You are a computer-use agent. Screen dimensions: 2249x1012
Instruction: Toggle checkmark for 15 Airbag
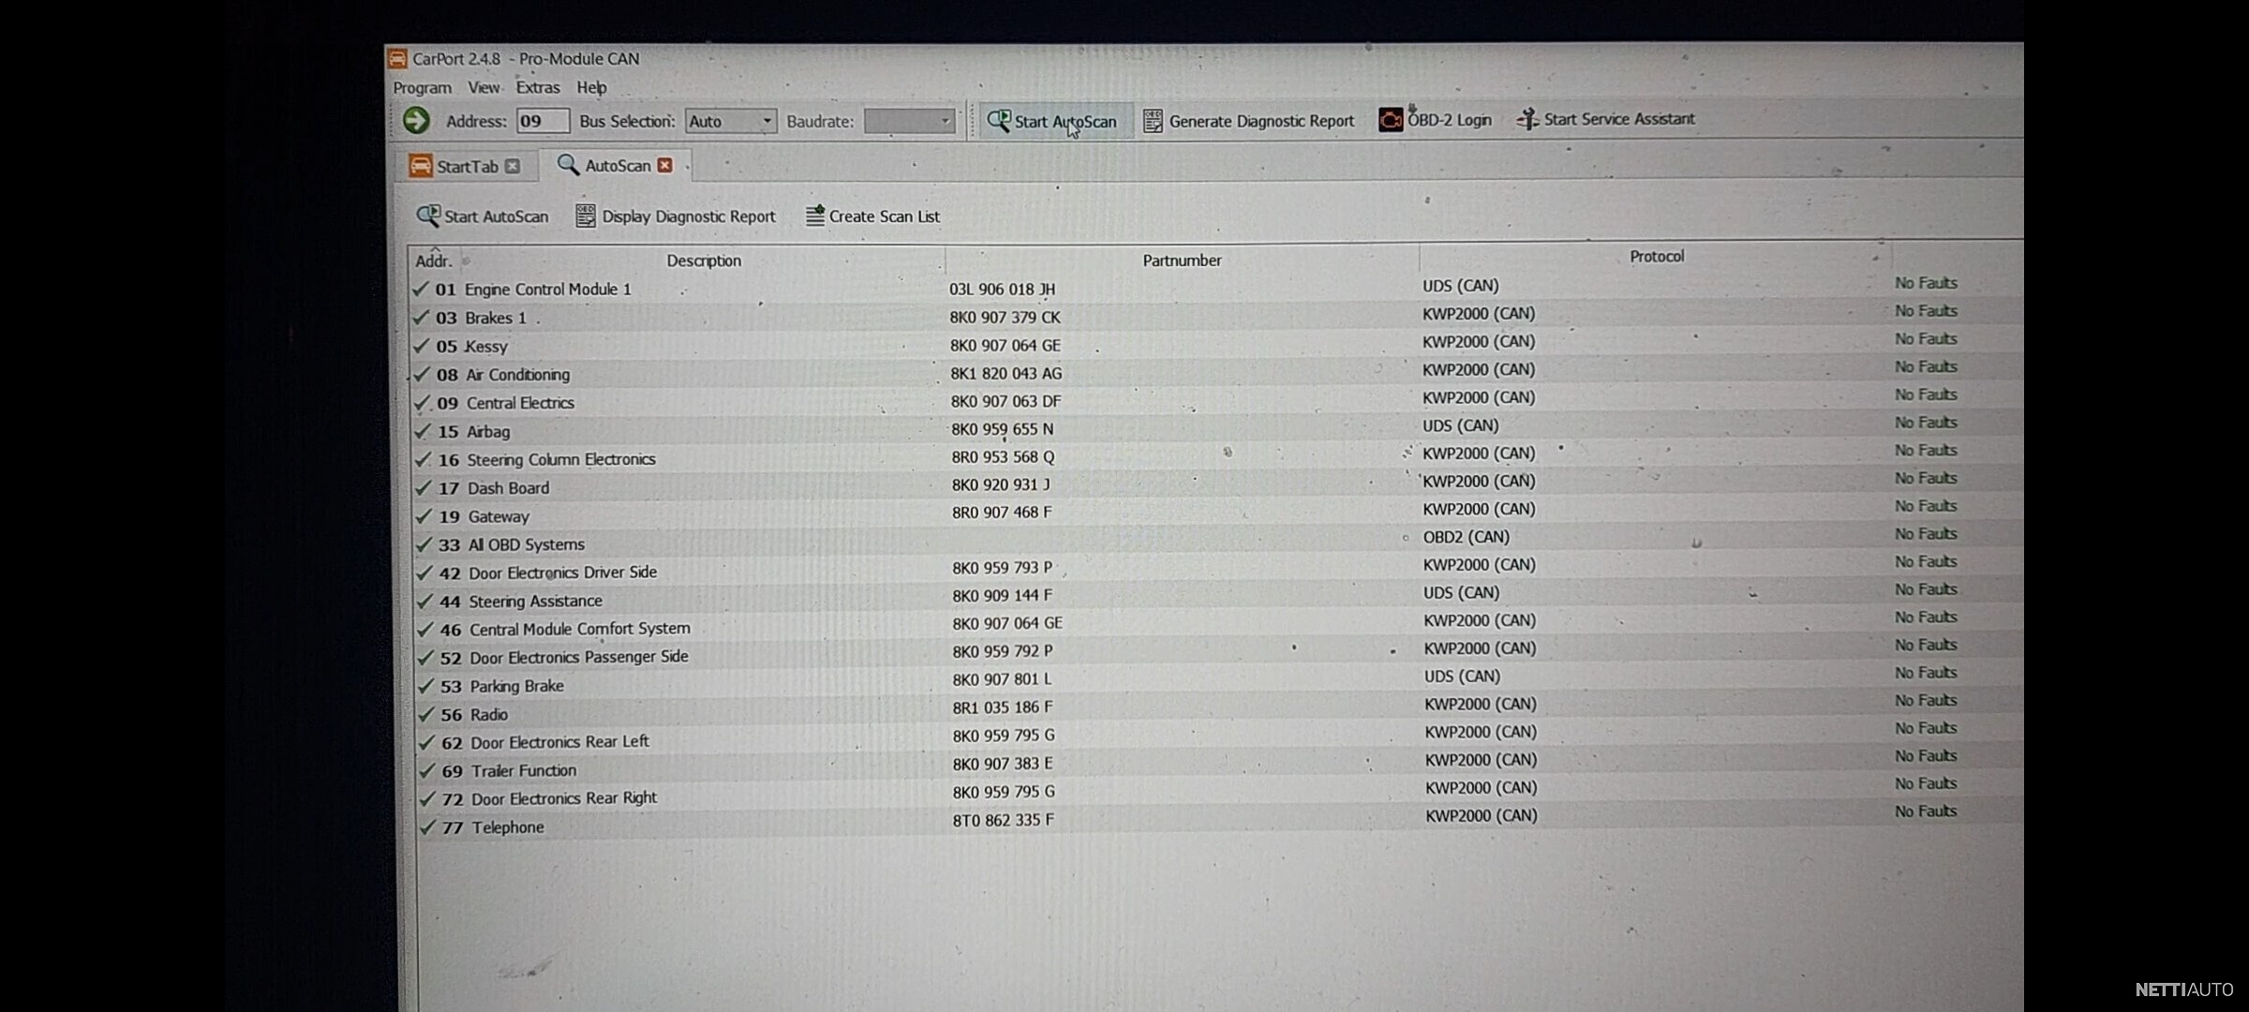[x=423, y=431]
